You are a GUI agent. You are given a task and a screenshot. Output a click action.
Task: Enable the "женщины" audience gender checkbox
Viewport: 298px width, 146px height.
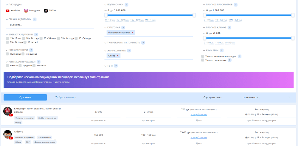(x=23, y=54)
